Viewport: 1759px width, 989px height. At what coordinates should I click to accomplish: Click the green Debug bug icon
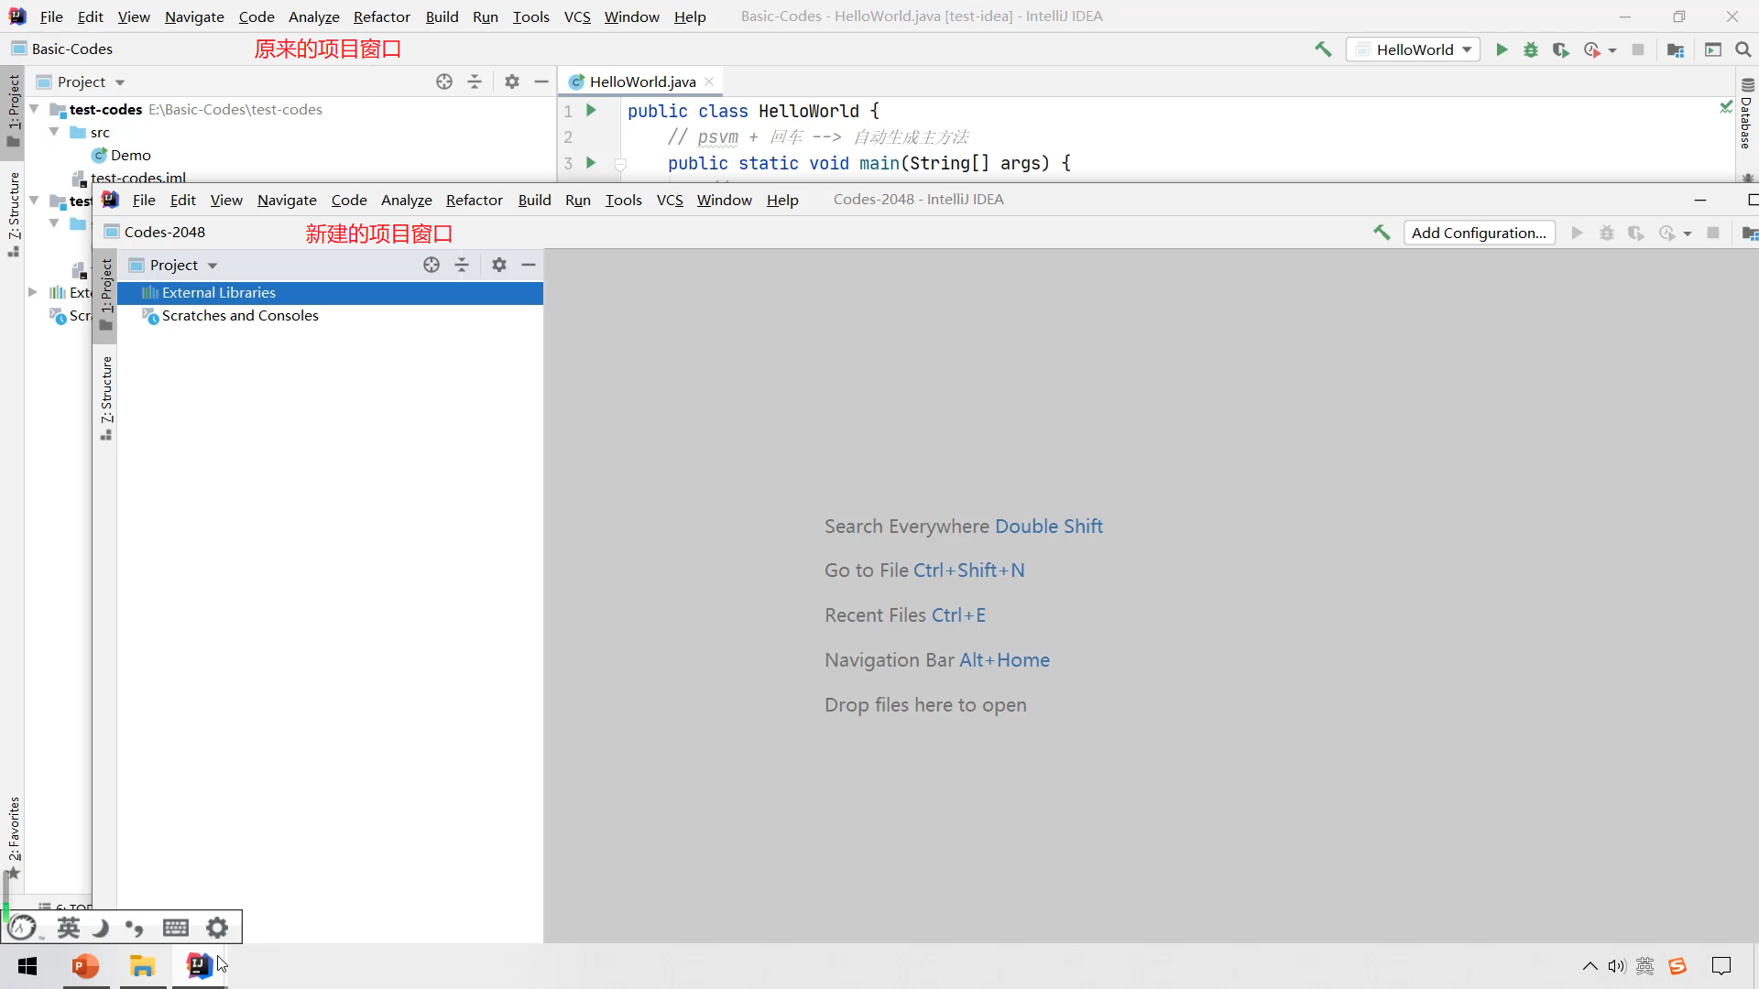click(1531, 49)
